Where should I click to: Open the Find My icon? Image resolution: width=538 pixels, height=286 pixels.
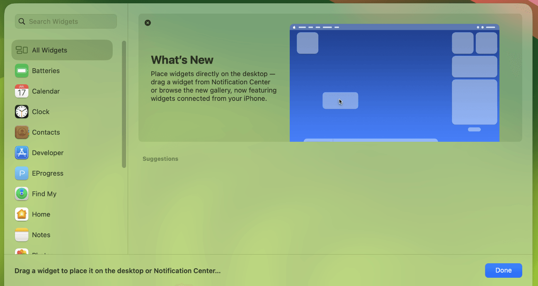[22, 194]
